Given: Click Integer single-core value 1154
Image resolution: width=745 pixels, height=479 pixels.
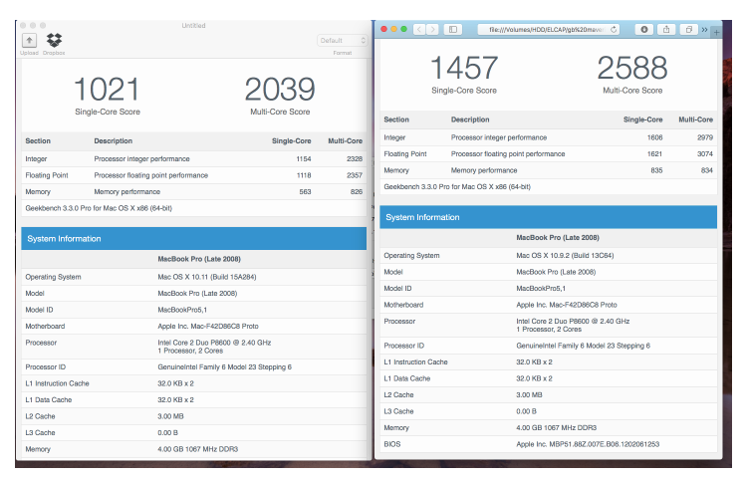Looking at the screenshot, I should point(304,158).
